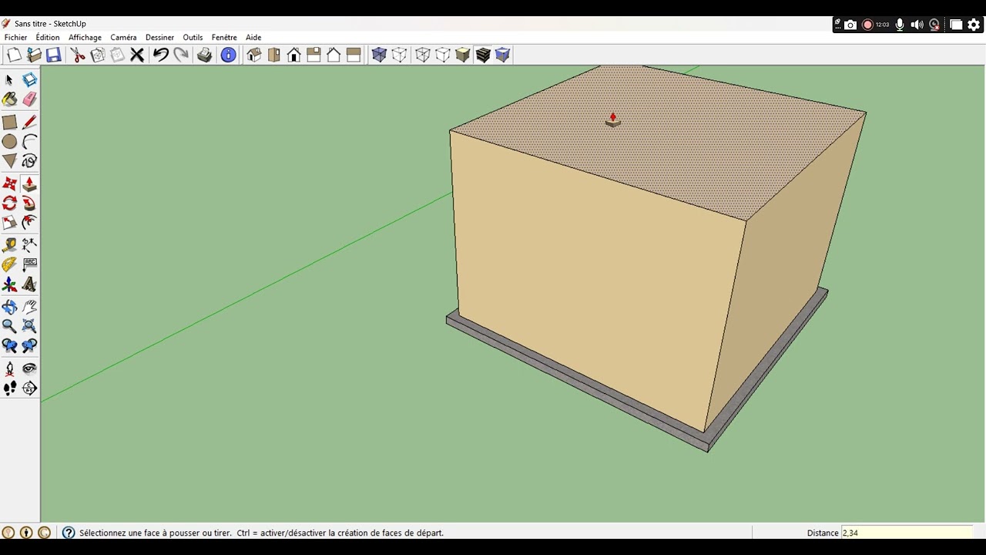Undo the last action
Image resolution: width=986 pixels, height=555 pixels.
160,55
